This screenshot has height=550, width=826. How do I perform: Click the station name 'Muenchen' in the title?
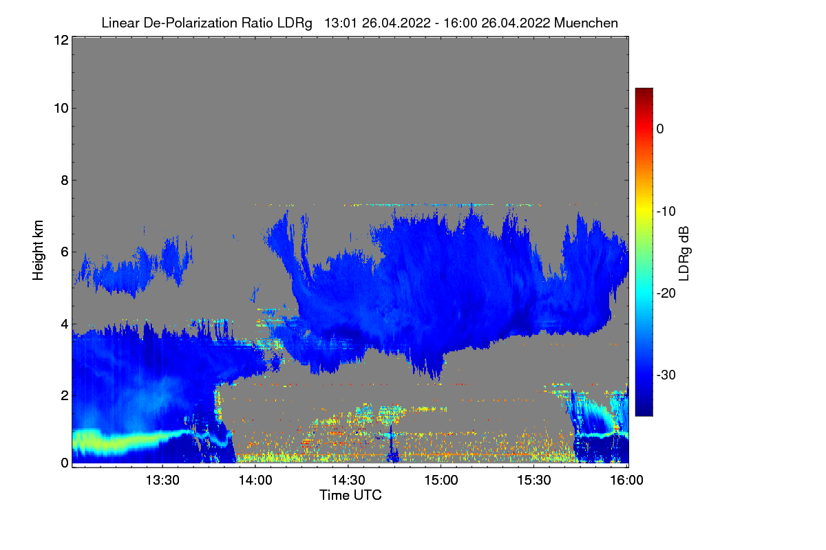[586, 23]
